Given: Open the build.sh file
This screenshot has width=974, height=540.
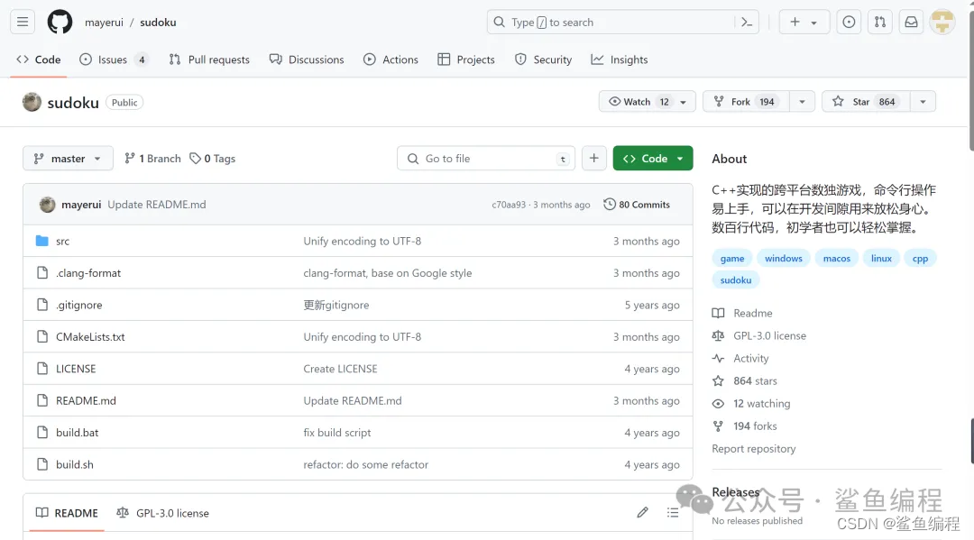Looking at the screenshot, I should click(75, 465).
